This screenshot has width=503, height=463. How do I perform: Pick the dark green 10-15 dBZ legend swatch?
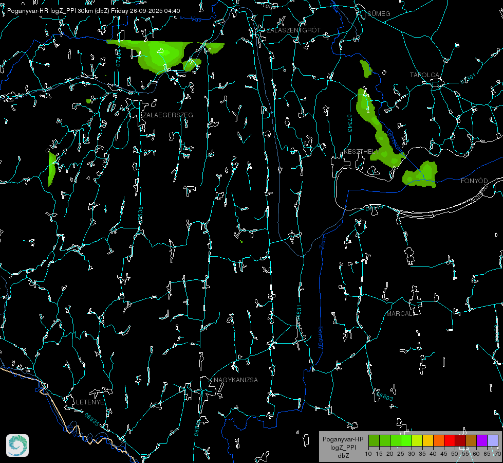pos(374,440)
